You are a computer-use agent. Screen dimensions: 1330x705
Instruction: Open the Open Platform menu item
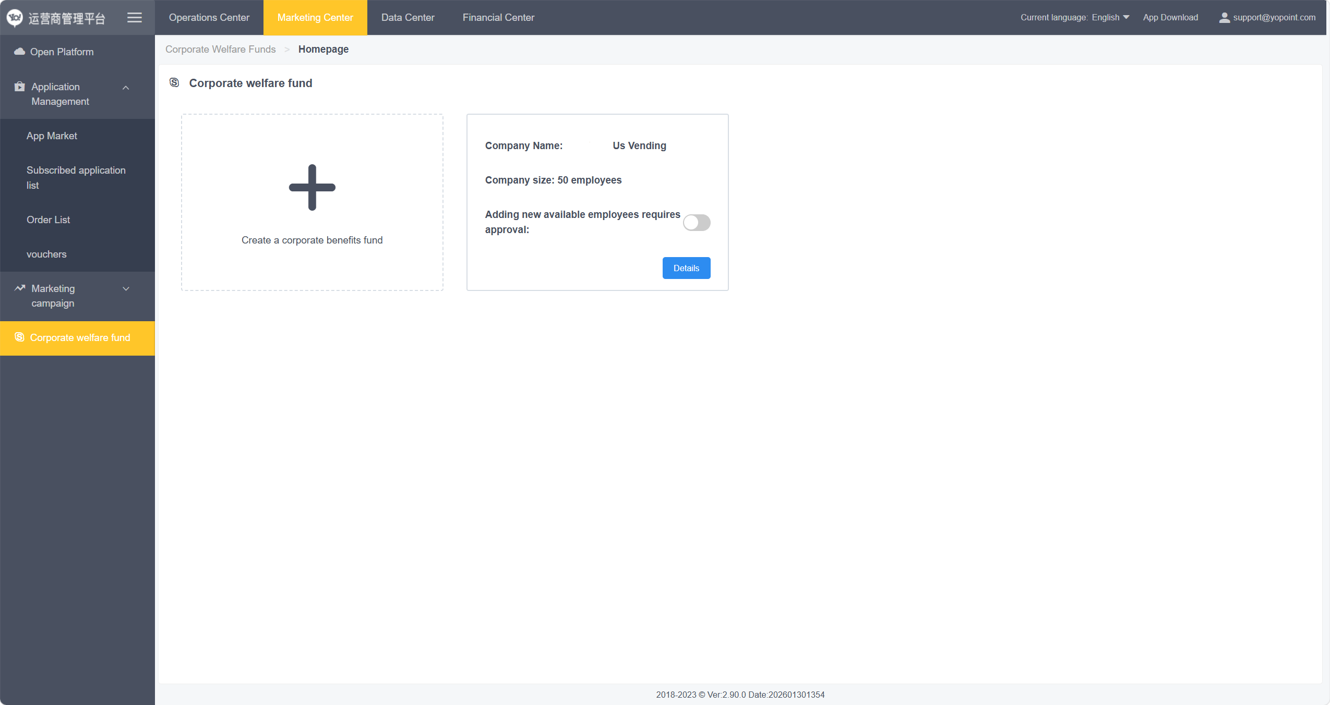[x=77, y=52]
